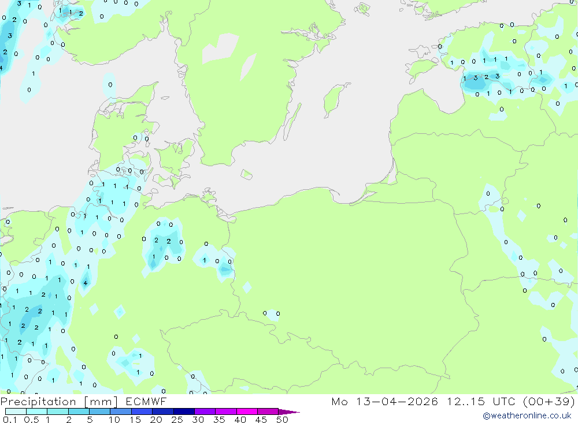Pick the 15–20 mm legend color segment

pos(142,411)
